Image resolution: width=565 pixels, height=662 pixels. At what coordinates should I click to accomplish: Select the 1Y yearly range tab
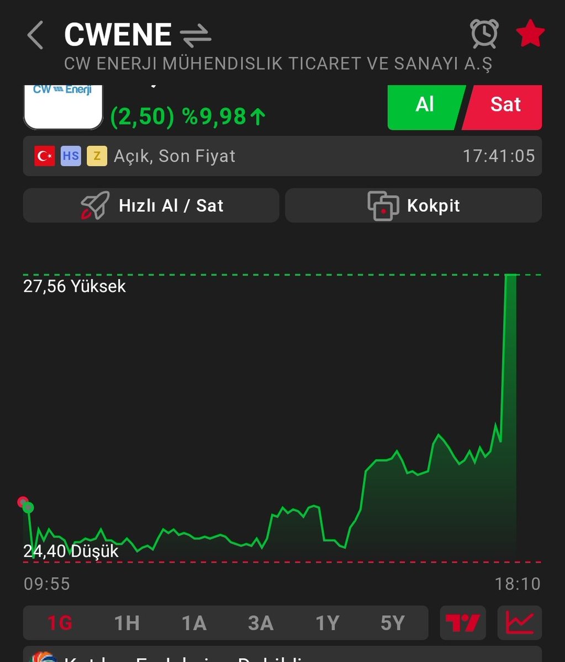point(327,623)
